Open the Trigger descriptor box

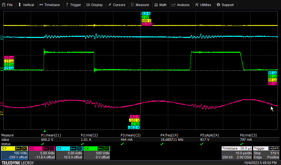(x=266, y=153)
